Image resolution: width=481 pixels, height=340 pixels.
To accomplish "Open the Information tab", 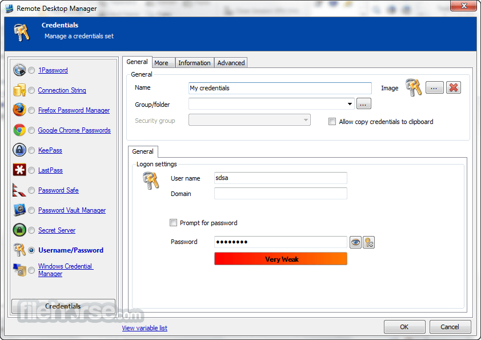I will pos(194,63).
